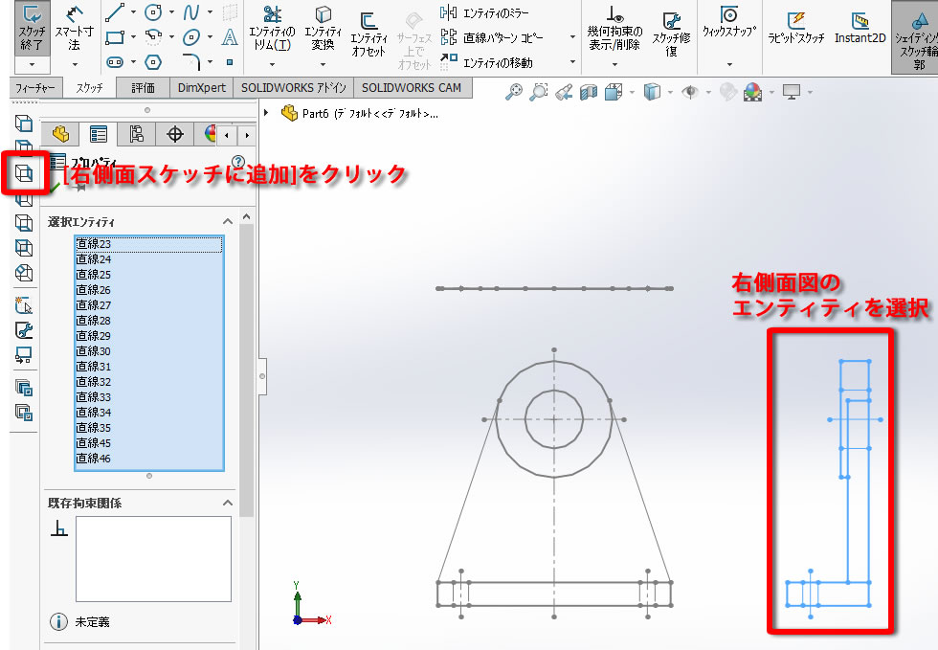Switch to the フィーチャー tab

34,88
